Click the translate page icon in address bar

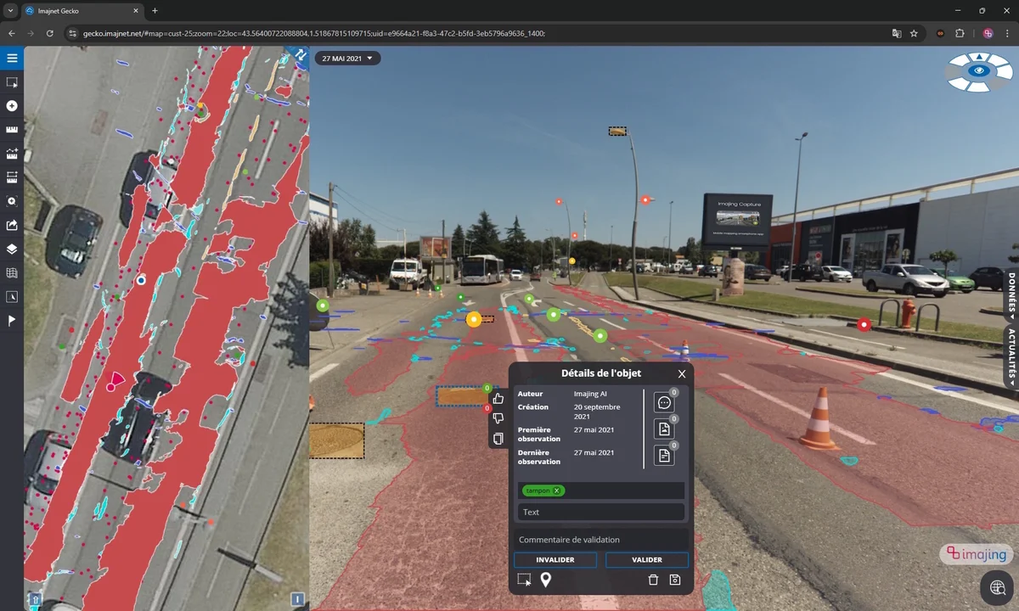pos(897,34)
